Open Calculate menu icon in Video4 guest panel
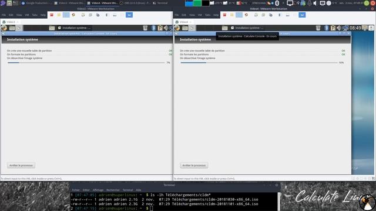 [177, 28]
